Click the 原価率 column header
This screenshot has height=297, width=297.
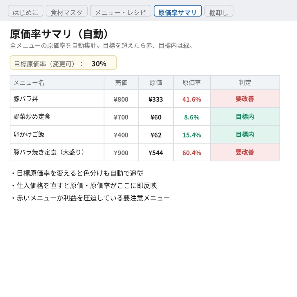click(x=192, y=83)
